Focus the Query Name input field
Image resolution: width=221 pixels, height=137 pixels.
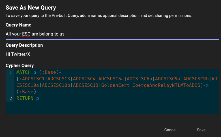click(112, 34)
